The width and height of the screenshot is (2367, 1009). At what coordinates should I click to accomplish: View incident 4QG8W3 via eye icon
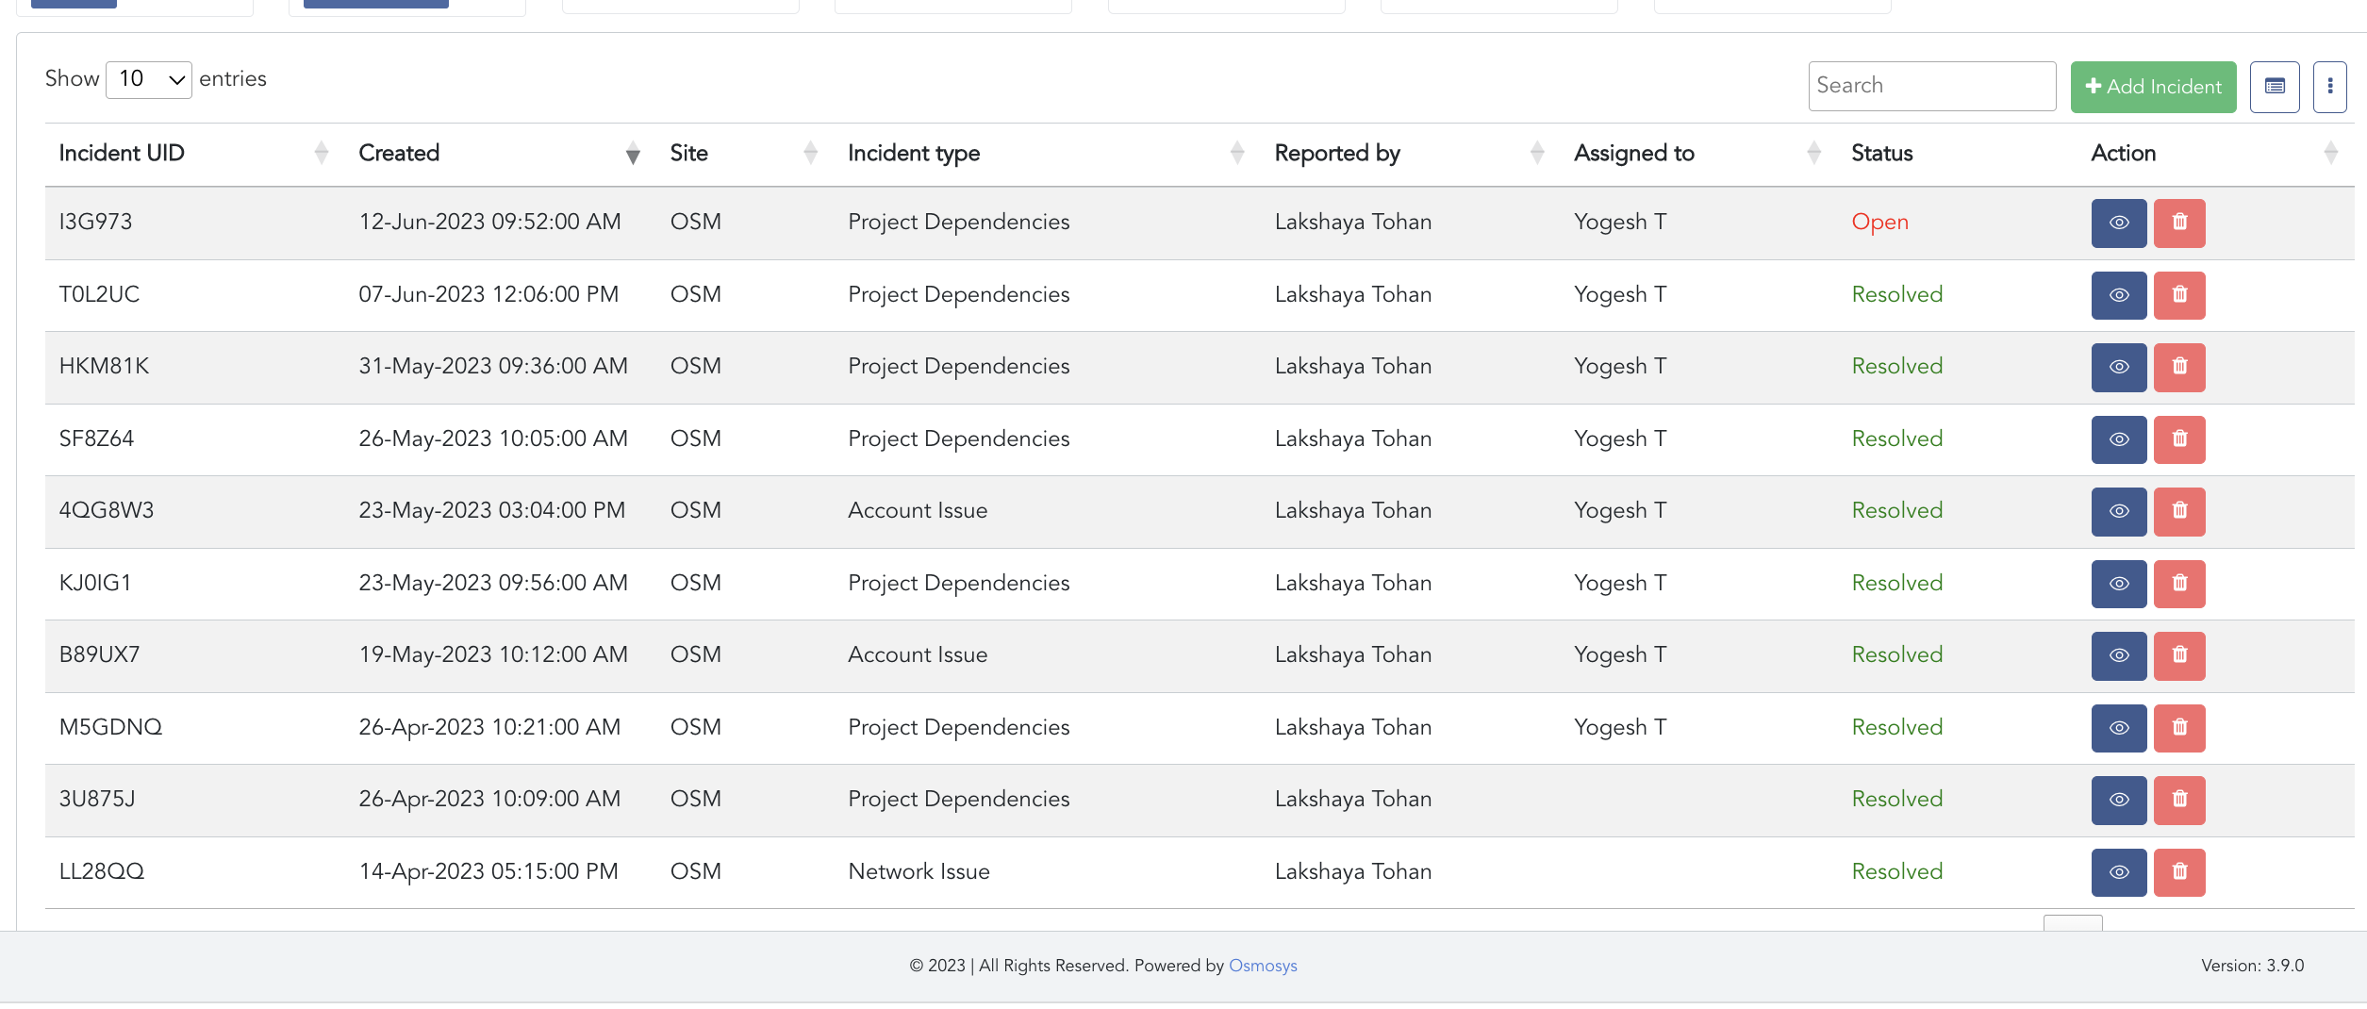(2118, 511)
